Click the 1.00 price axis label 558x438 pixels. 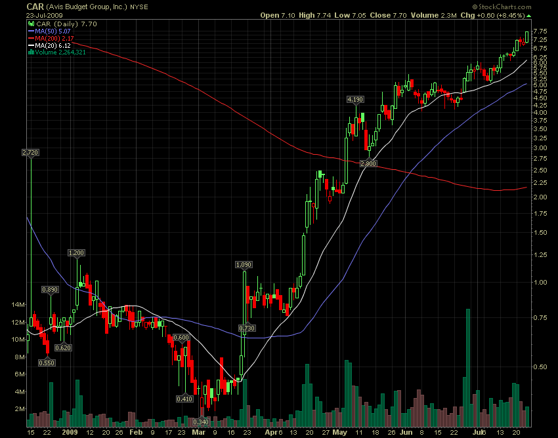point(540,283)
